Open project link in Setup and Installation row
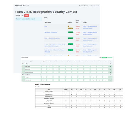The width and height of the screenshot is (130, 117). tap(90, 33)
